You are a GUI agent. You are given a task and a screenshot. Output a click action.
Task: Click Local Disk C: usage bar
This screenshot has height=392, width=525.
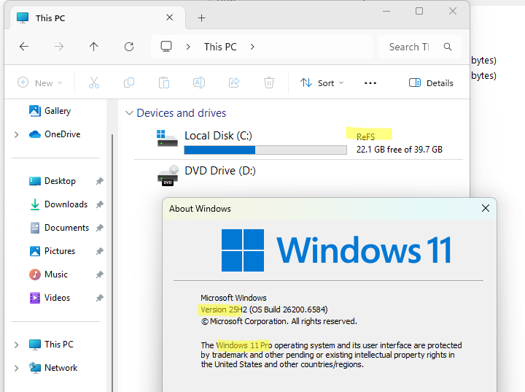(x=265, y=150)
